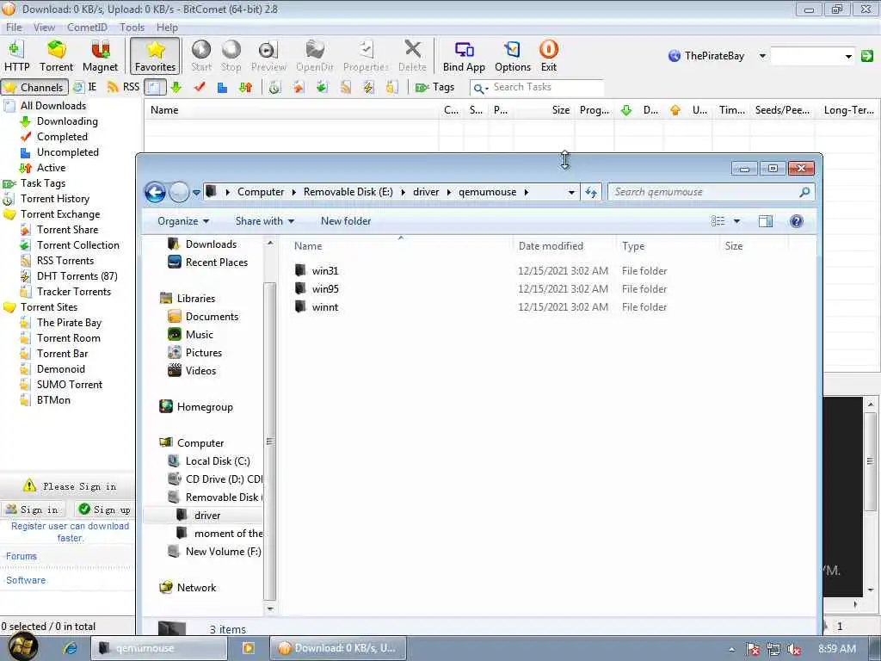Open the Share with dropdown
This screenshot has width=881, height=661.
(265, 221)
